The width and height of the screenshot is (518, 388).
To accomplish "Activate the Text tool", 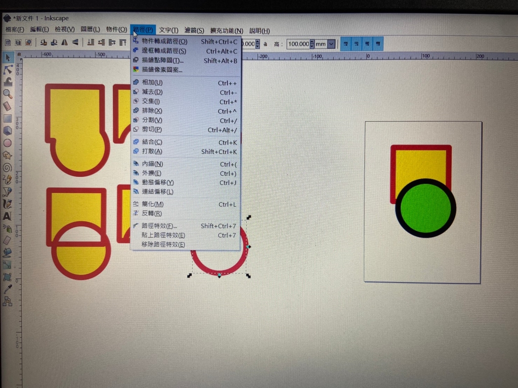I will coord(7,216).
